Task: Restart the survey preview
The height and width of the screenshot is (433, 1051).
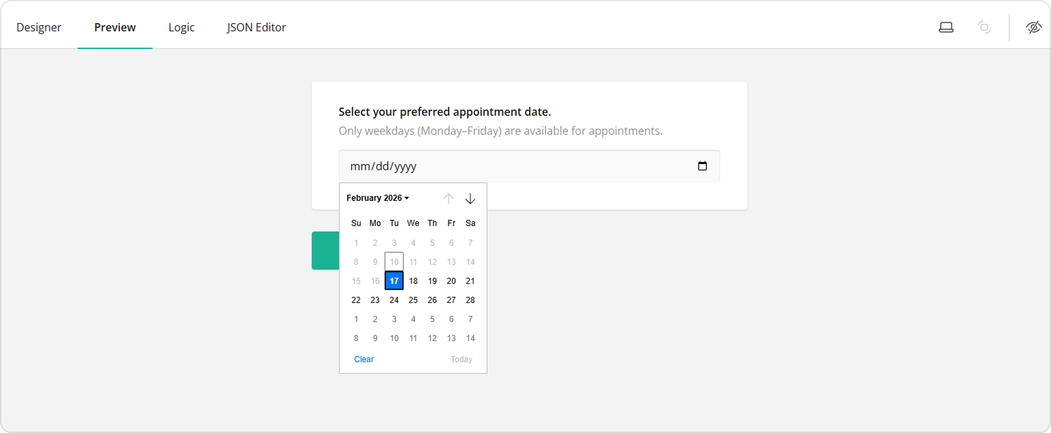Action: [984, 27]
